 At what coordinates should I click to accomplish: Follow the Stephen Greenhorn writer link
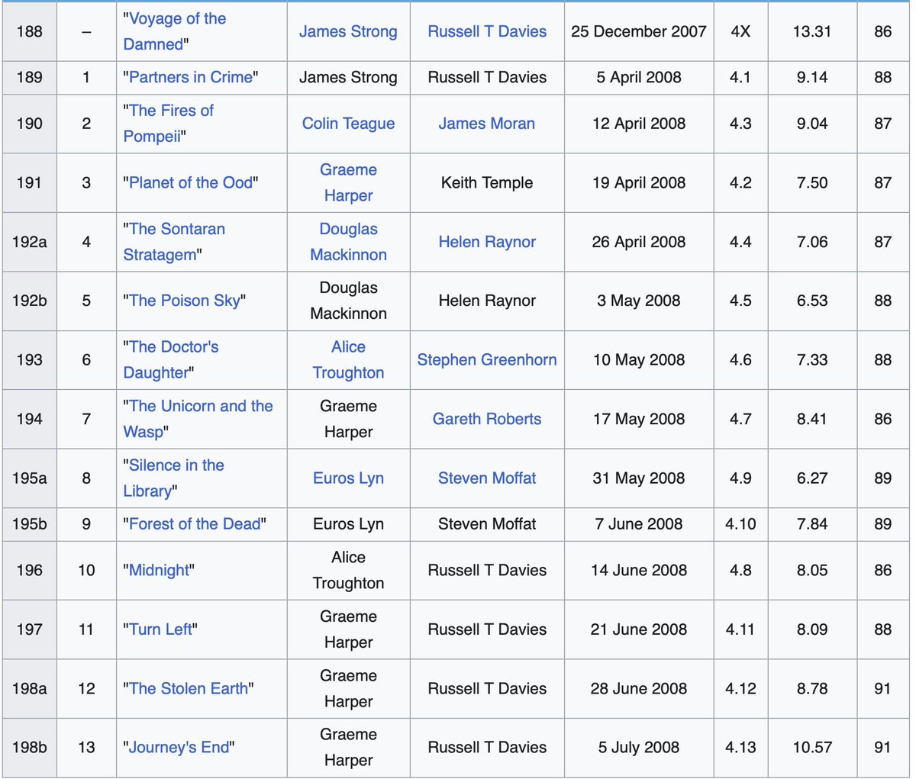pyautogui.click(x=487, y=360)
